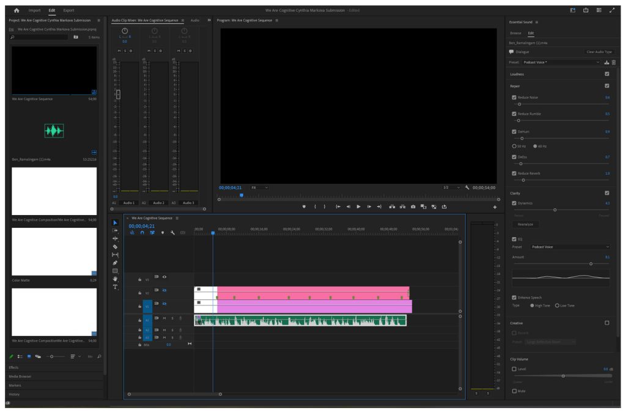
Task: Click the Home icon
Action: (x=16, y=10)
